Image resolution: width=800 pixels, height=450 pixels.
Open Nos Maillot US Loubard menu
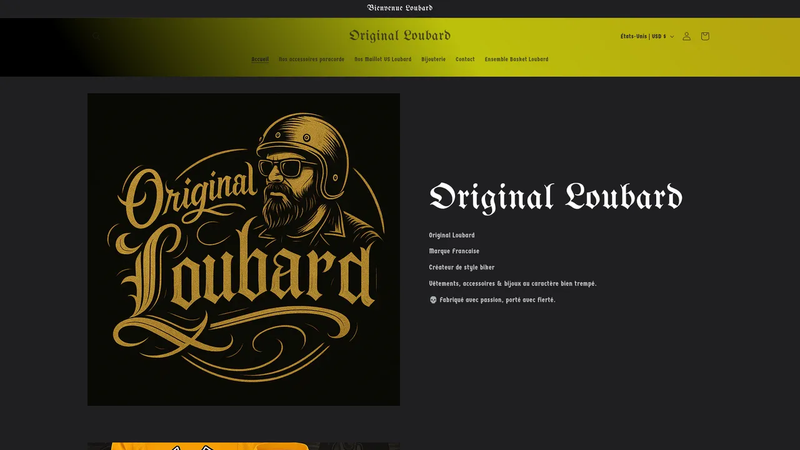[383, 59]
